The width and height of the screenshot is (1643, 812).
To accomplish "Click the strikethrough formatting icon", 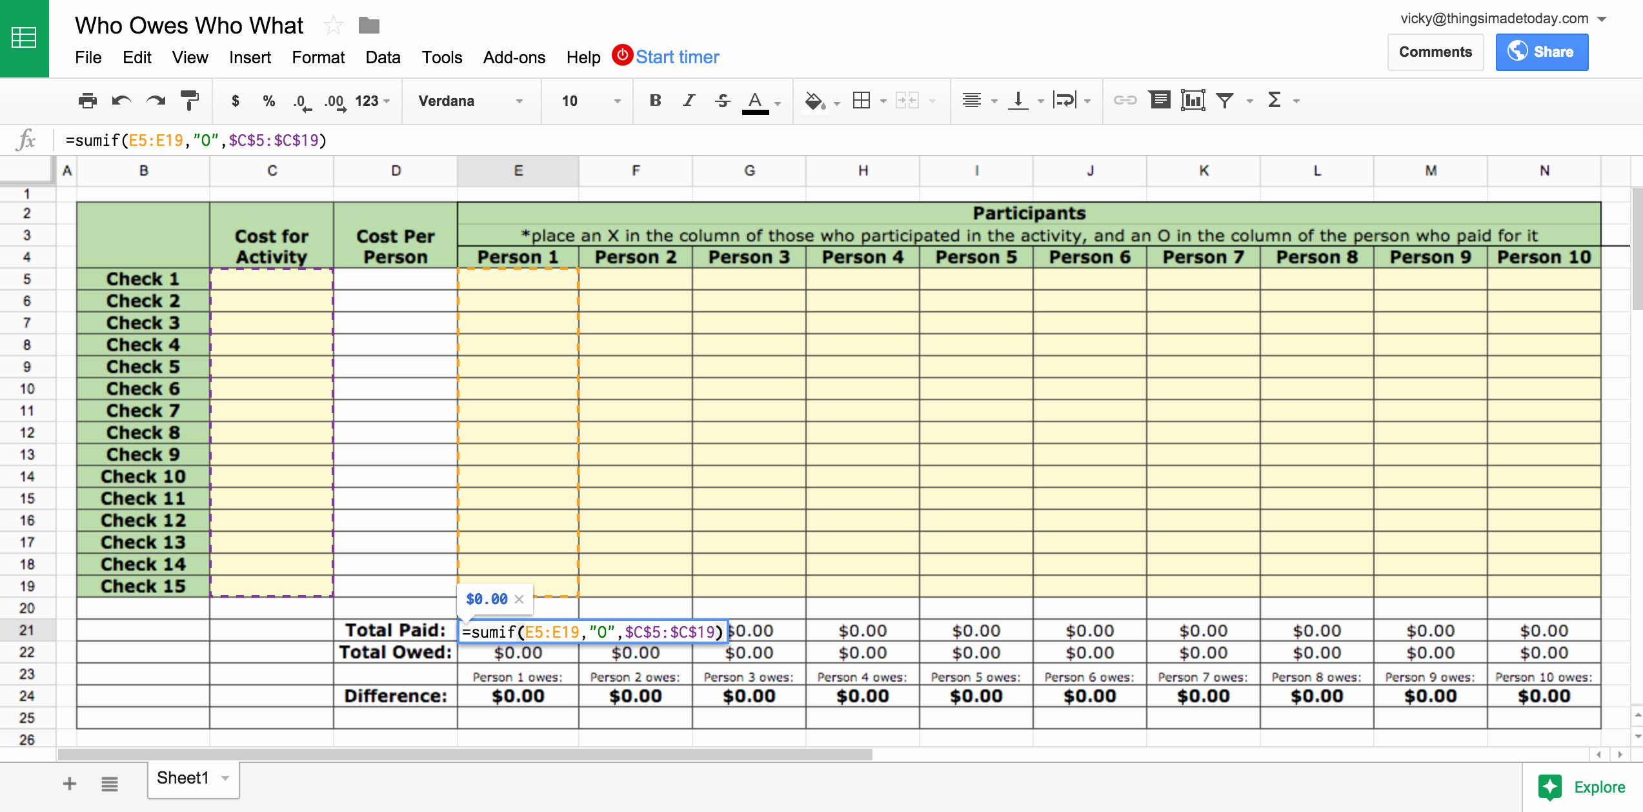I will coord(717,103).
